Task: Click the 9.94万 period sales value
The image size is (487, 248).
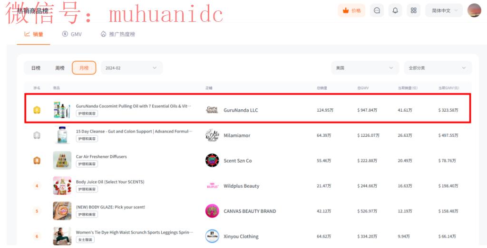Action: coord(404,237)
